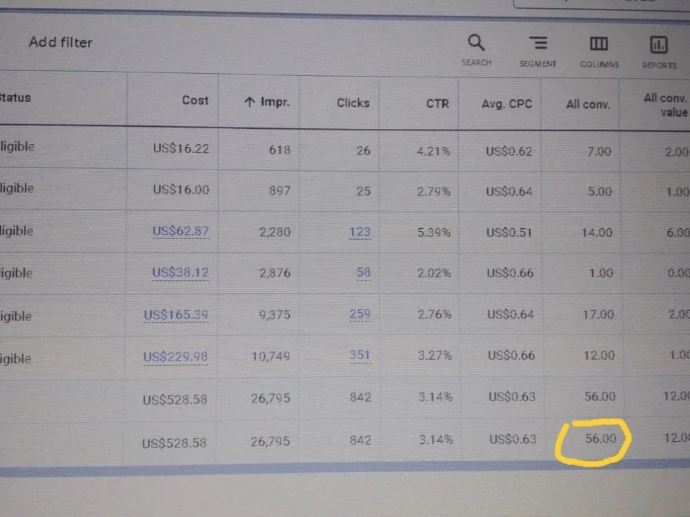Image resolution: width=690 pixels, height=517 pixels.
Task: Select the 3.27% CTR cell
Action: tap(435, 355)
